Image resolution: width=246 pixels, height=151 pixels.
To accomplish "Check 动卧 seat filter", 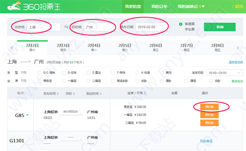I will pos(211,81).
